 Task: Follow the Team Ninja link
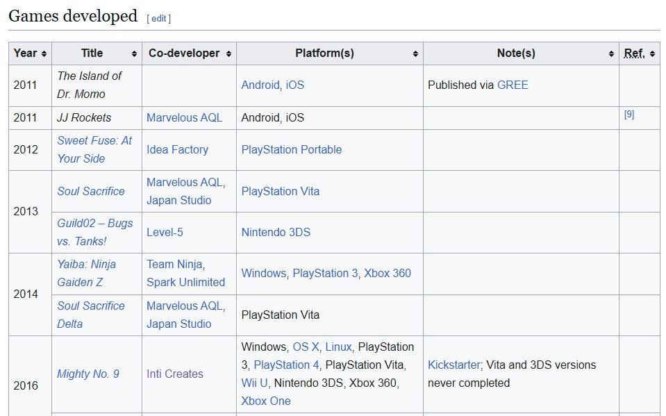click(x=175, y=264)
